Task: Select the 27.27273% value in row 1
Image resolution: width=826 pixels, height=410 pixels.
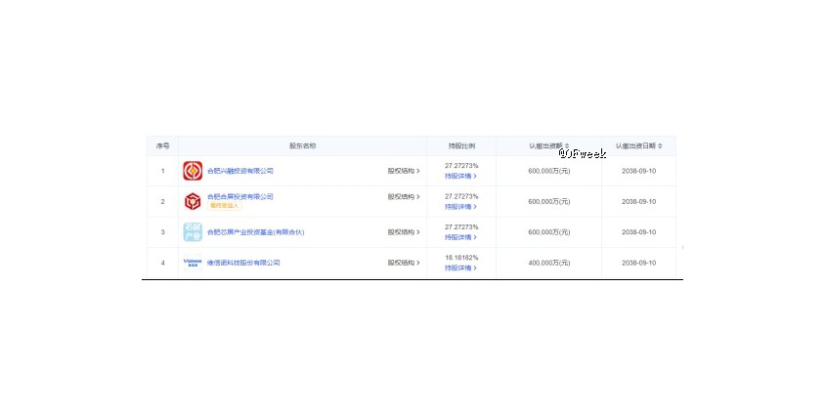Action: click(x=461, y=165)
